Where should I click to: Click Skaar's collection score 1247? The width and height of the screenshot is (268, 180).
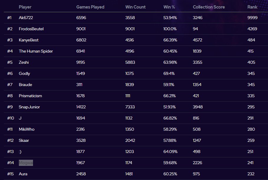pos(197,140)
